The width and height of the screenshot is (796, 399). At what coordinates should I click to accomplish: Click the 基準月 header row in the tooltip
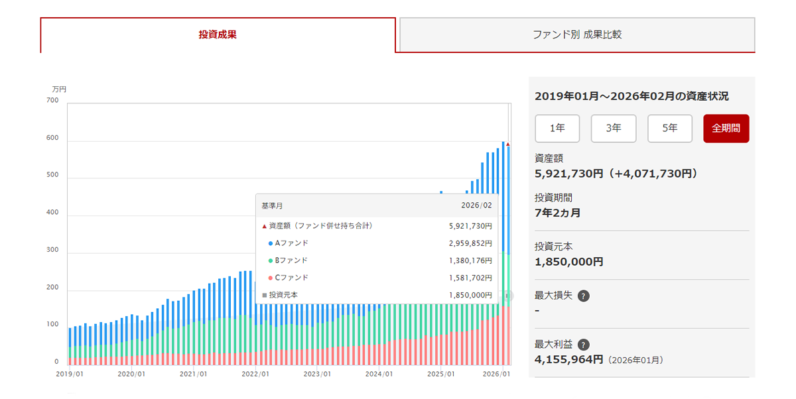(377, 206)
